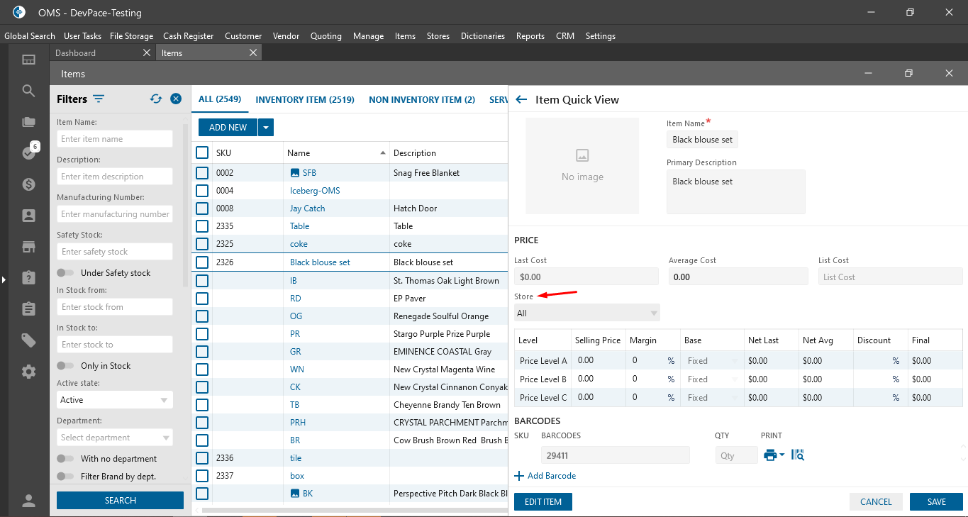
Task: Click the search magnifier sidebar icon
Action: tap(28, 91)
